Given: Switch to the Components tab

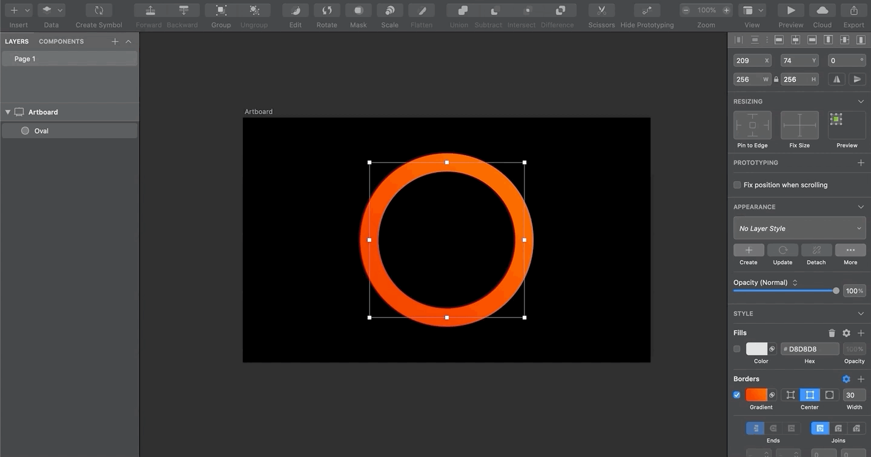Looking at the screenshot, I should pyautogui.click(x=61, y=41).
